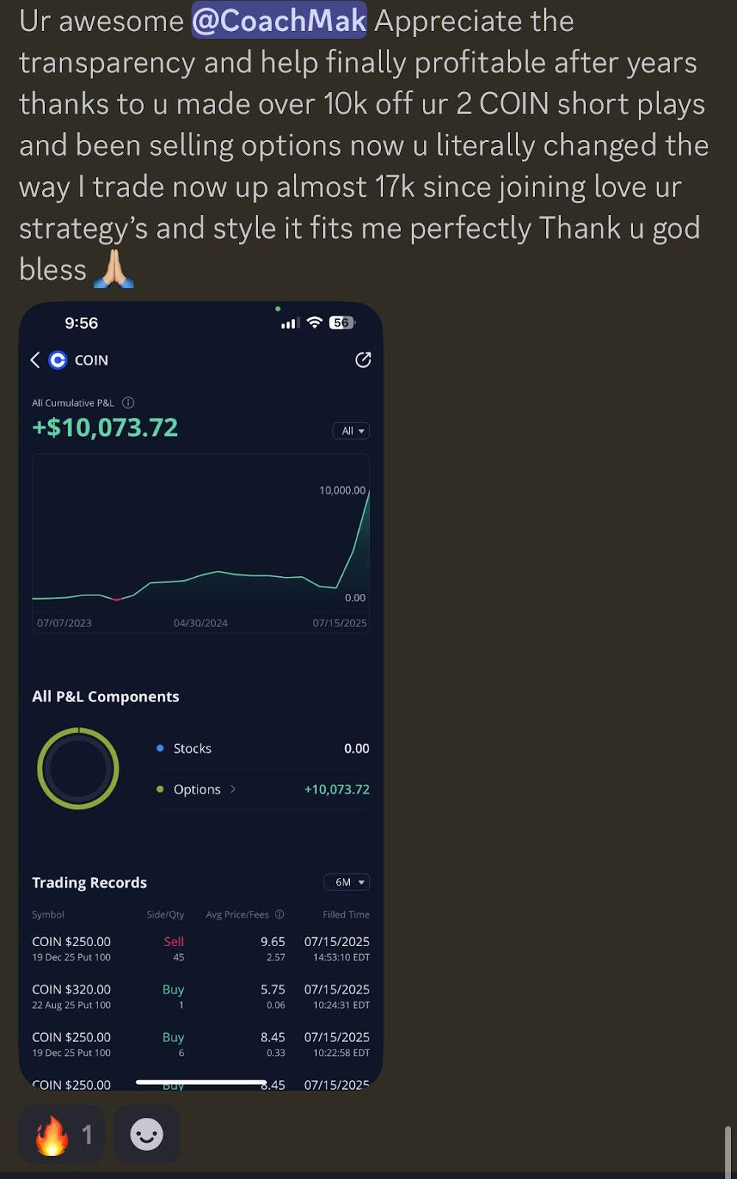The height and width of the screenshot is (1179, 737).
Task: Open the All time range dropdown
Action: click(x=352, y=431)
